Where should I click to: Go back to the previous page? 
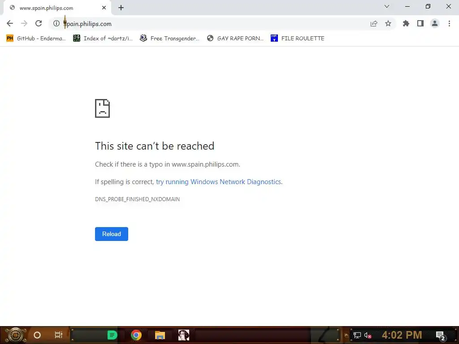pyautogui.click(x=10, y=23)
